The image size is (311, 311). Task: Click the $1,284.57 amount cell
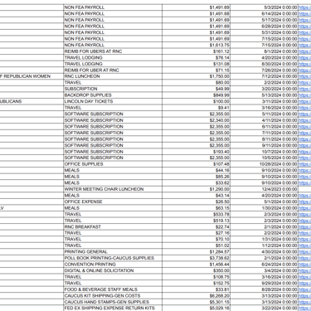click(x=196, y=252)
